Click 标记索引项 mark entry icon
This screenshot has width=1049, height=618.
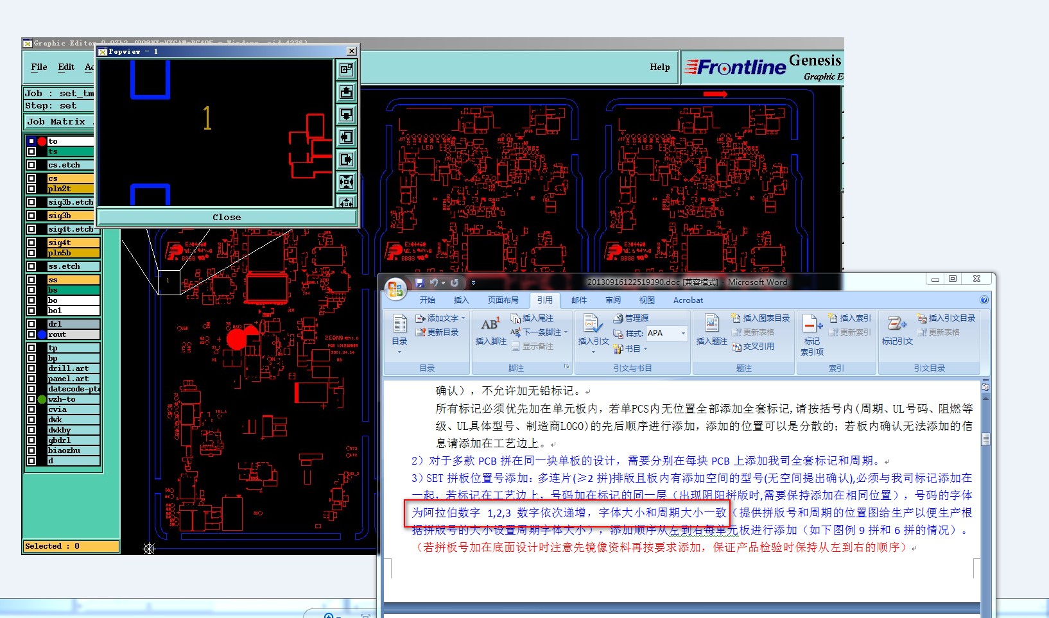pos(812,323)
